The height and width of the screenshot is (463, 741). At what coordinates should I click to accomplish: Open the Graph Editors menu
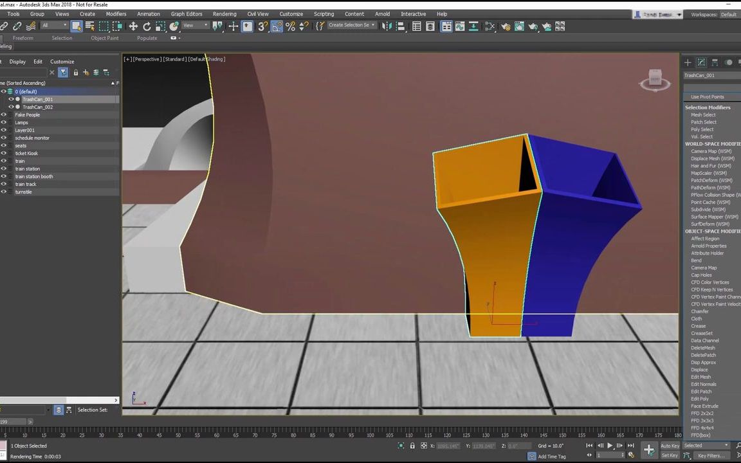(187, 14)
